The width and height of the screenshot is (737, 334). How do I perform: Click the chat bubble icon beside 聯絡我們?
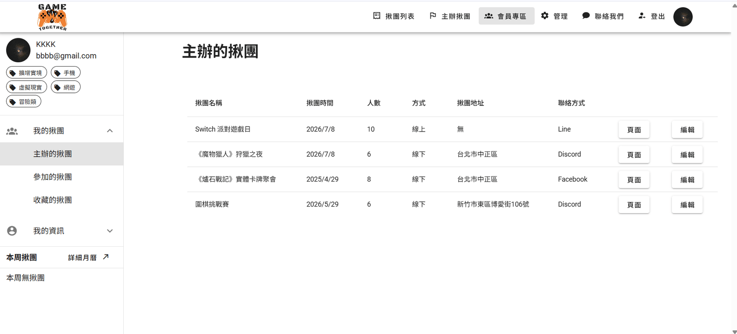point(586,16)
